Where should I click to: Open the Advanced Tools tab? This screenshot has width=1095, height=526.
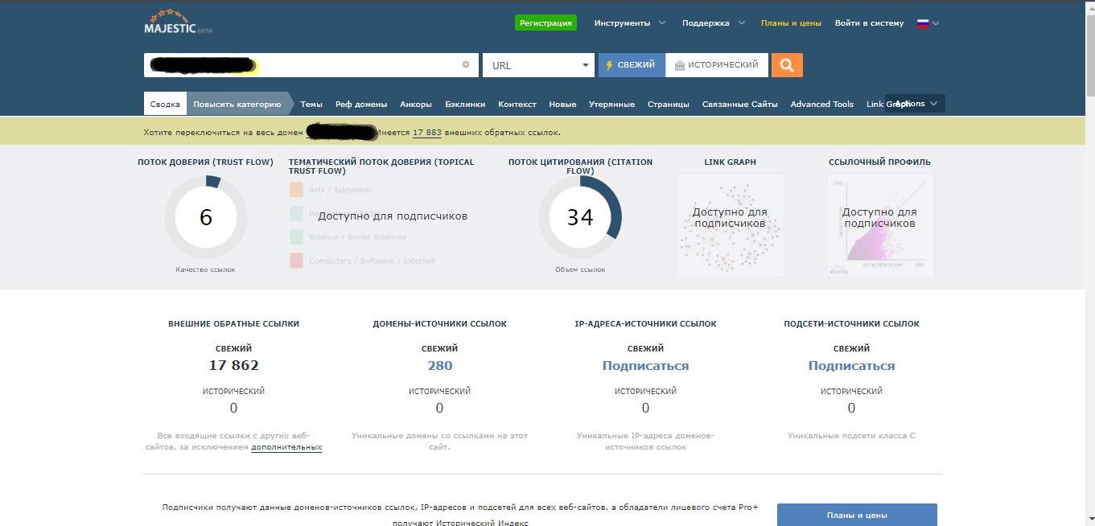click(x=821, y=105)
